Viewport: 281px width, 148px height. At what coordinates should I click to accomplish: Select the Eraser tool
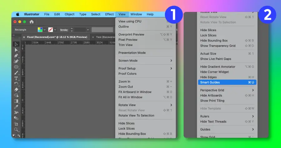[16, 90]
